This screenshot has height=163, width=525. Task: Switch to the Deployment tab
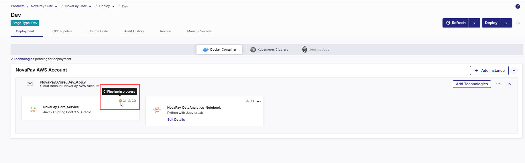[25, 31]
